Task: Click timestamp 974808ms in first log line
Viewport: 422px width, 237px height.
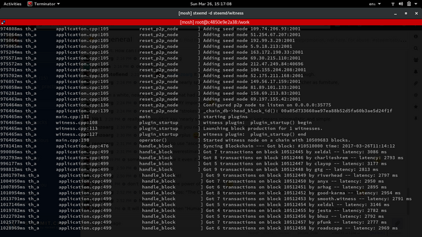Action: click(x=11, y=29)
